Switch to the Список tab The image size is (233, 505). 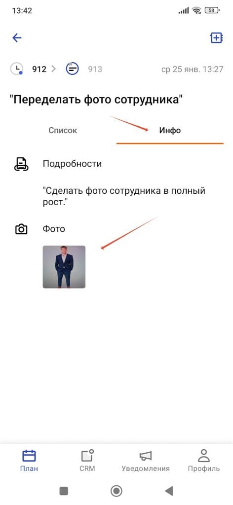63,130
